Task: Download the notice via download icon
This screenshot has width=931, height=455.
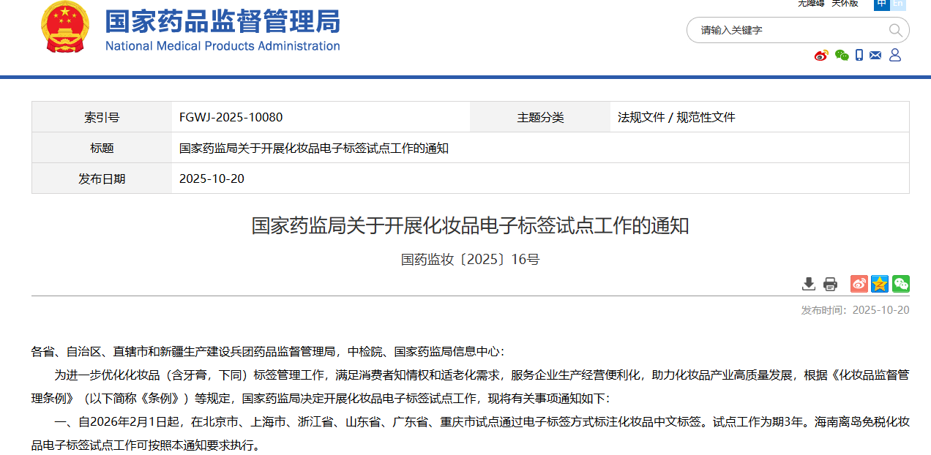Action: pos(809,284)
